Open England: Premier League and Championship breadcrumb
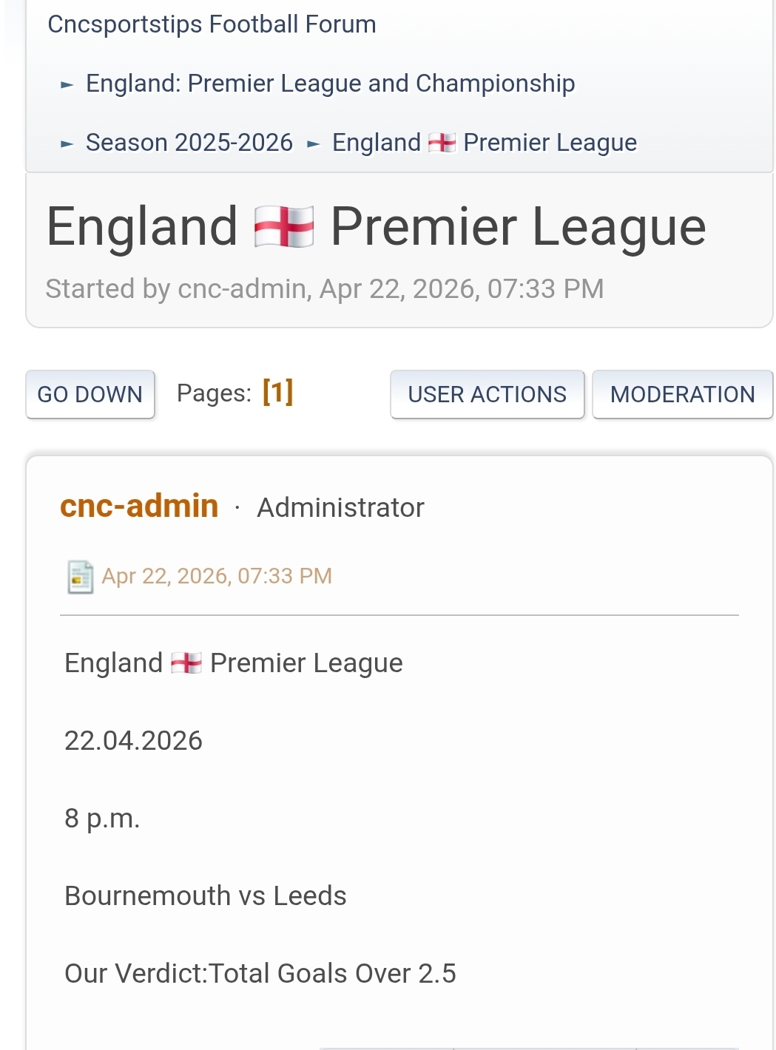Screen dimensions: 776x1050 pyautogui.click(x=330, y=84)
